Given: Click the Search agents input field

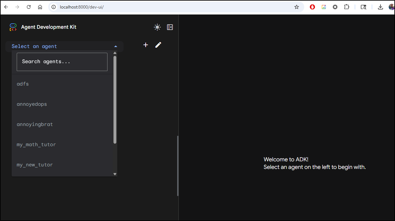Looking at the screenshot, I should tap(62, 62).
